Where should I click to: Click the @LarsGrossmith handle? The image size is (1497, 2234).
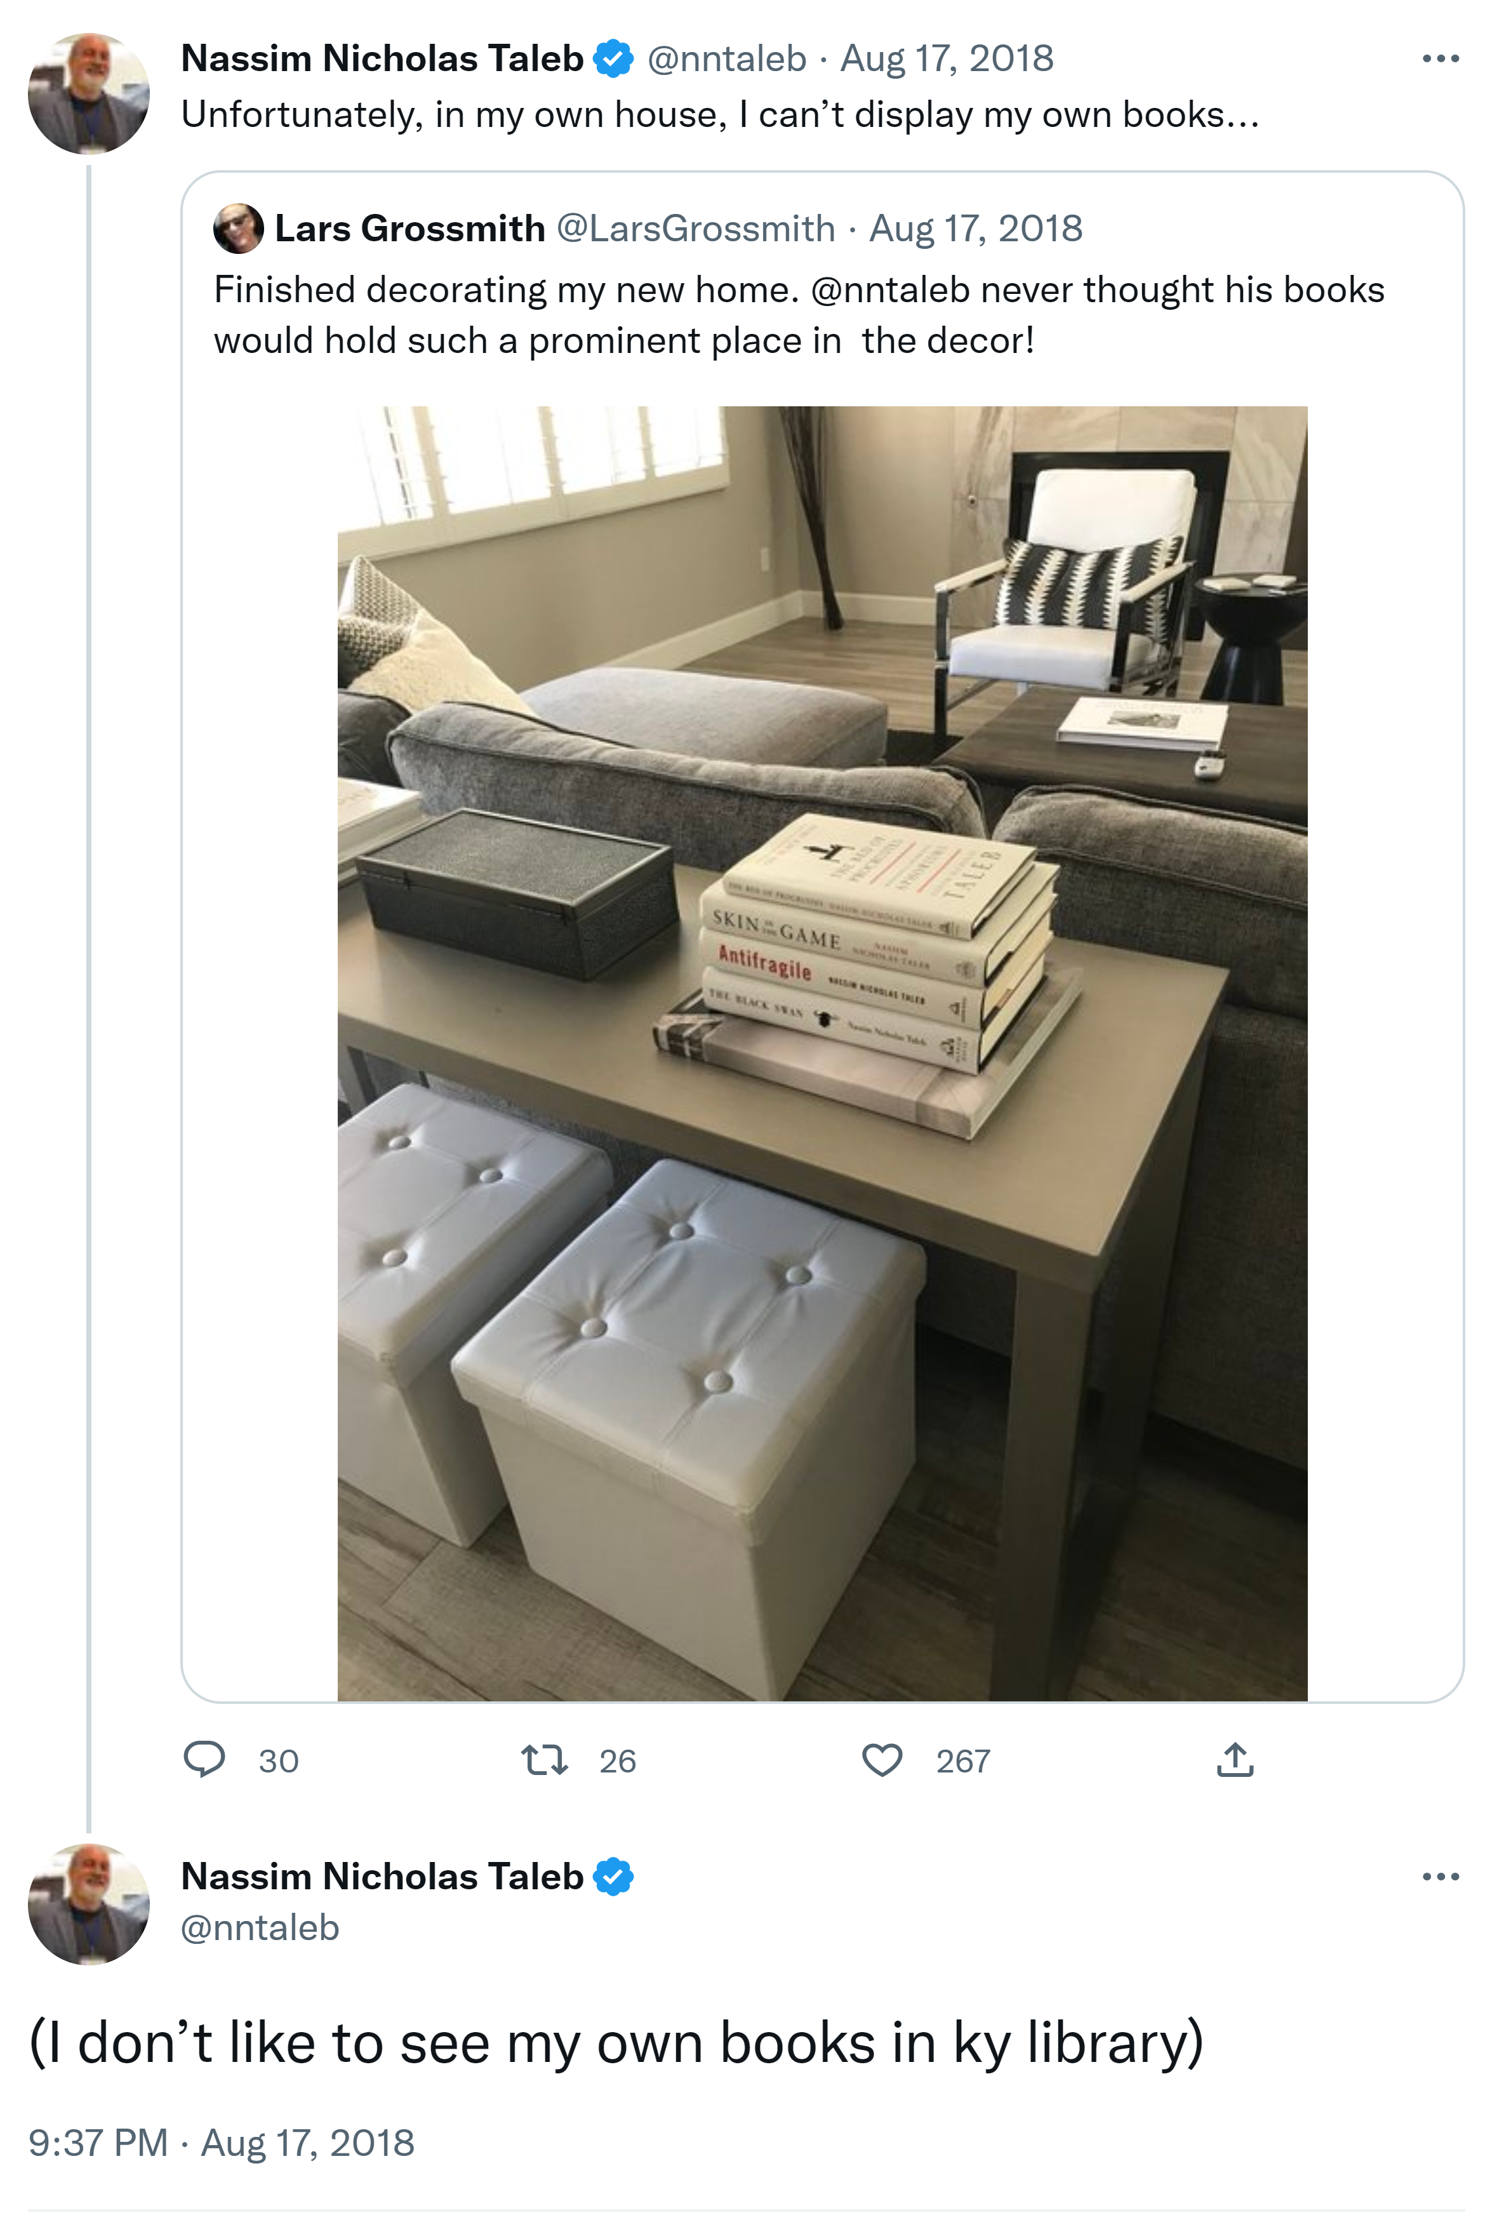pyautogui.click(x=695, y=229)
